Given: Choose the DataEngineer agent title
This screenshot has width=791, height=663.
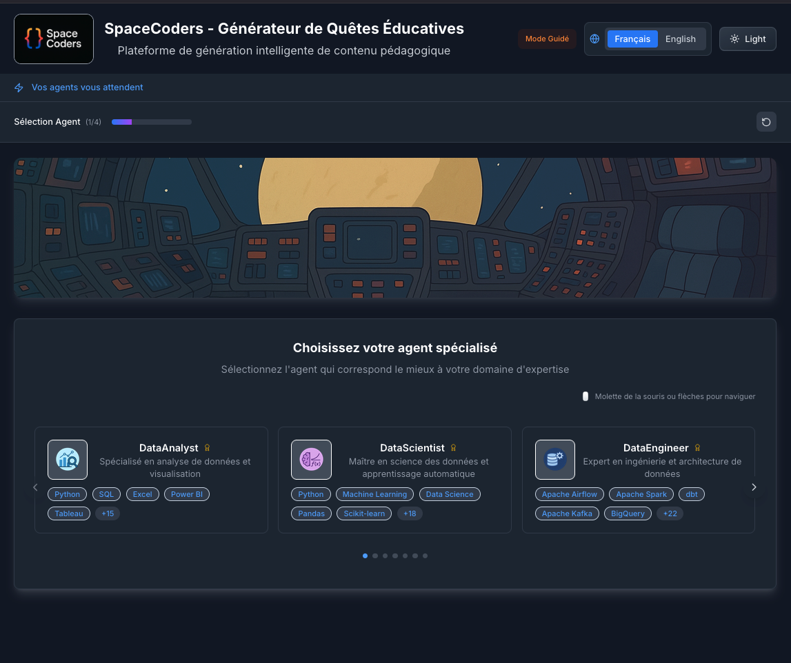Looking at the screenshot, I should (656, 448).
